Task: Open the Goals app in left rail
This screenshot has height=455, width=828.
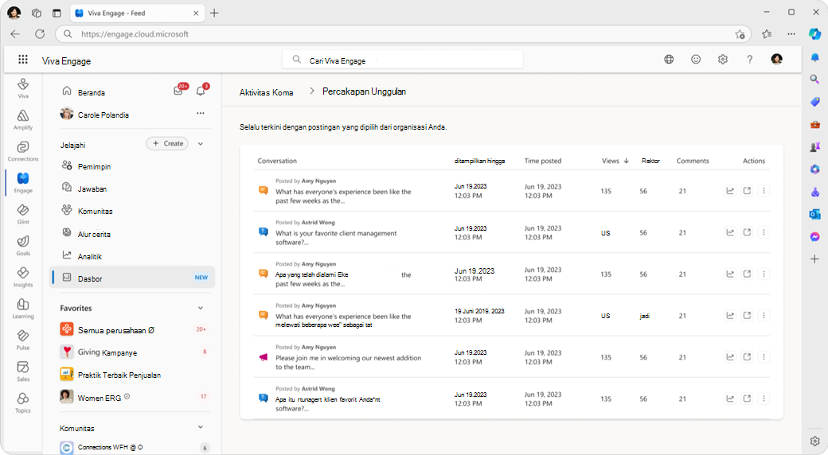Action: pos(23,246)
